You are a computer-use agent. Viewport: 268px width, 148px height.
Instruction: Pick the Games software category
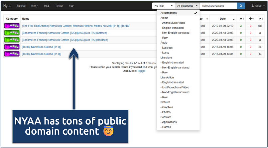pyautogui.click(x=167, y=127)
